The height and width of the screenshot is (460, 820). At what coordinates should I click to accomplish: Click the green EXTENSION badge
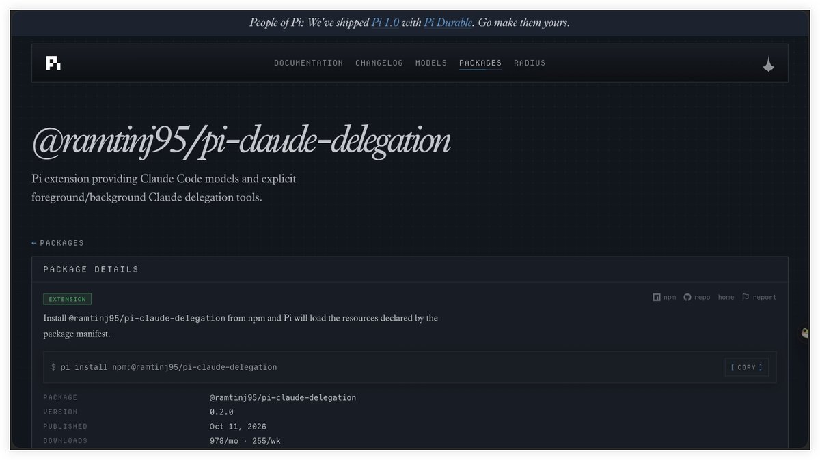(x=67, y=299)
